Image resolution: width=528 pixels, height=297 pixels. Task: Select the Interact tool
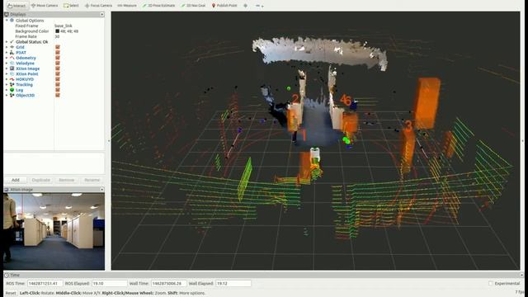click(x=16, y=6)
